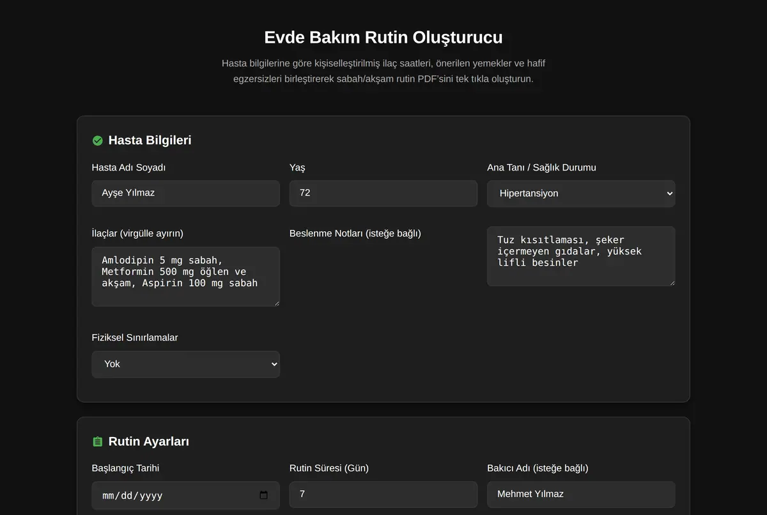The image size is (767, 515).
Task: Click into the İlaçlar textarea with Amlodipin
Action: 185,277
